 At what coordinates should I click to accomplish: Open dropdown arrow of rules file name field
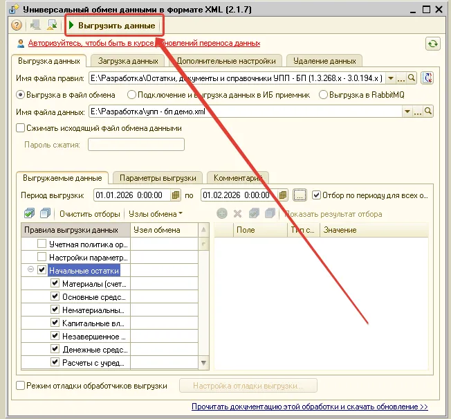point(391,78)
